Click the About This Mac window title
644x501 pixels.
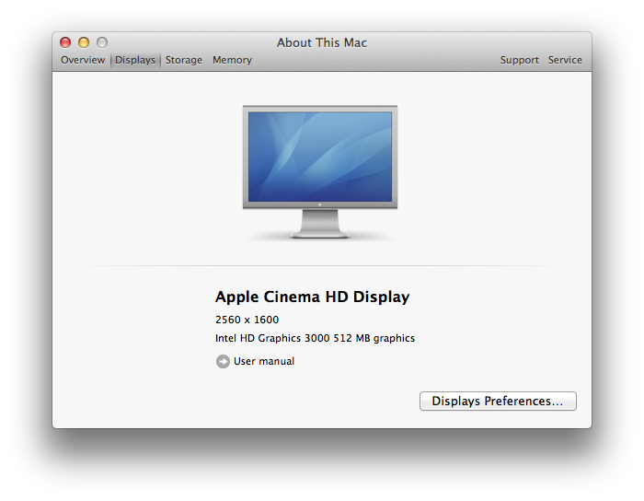point(322,42)
